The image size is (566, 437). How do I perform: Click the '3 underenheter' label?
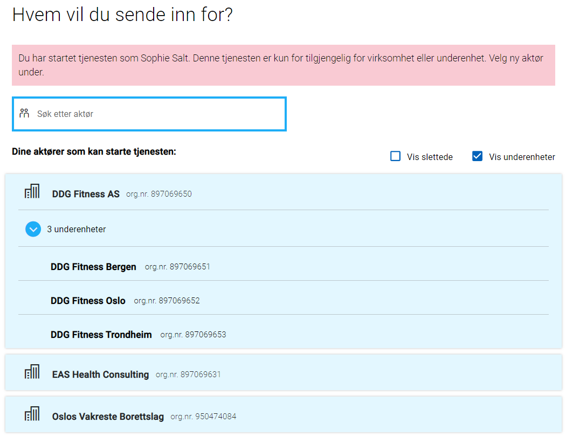coord(77,230)
